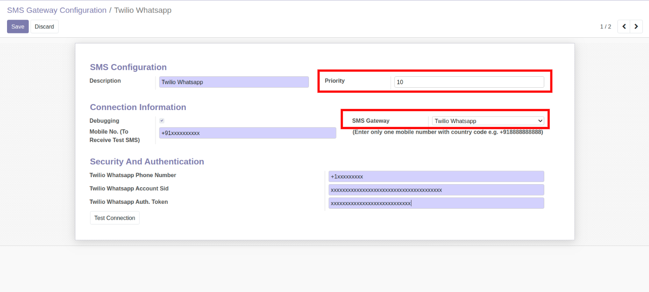Image resolution: width=649 pixels, height=292 pixels.
Task: Go to the next record arrow
Action: (x=636, y=27)
